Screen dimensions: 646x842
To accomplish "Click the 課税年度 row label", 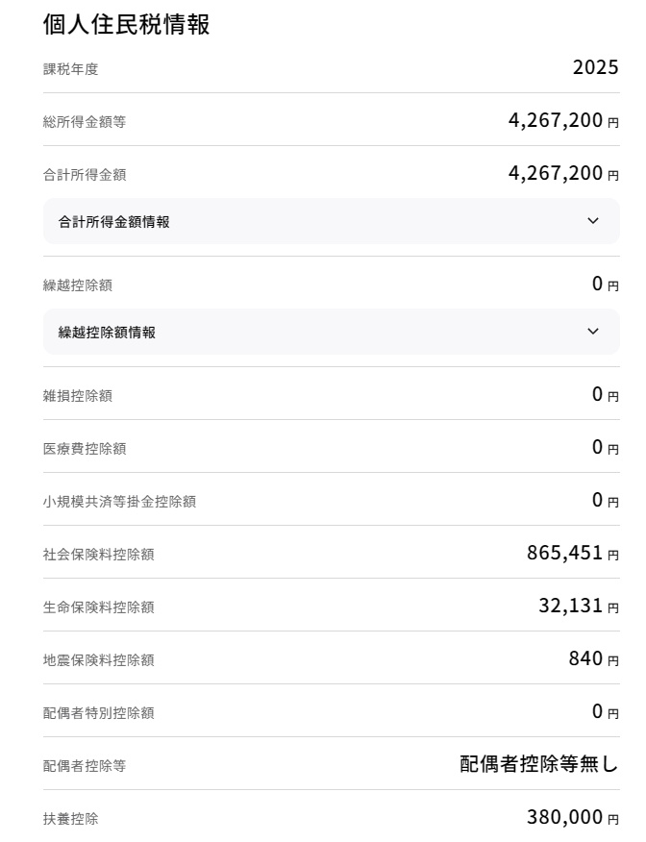I will 71,69.
